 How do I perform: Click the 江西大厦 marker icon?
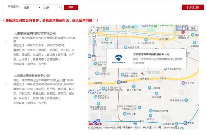click(149, 88)
